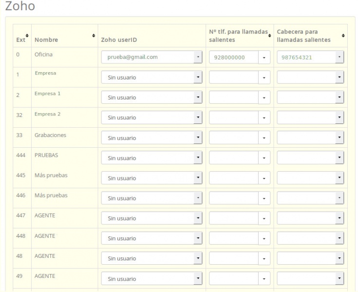Open Zoho userID dropdown for extension 49

(151, 279)
